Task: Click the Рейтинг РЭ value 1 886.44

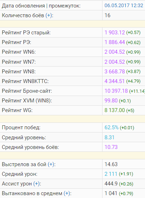Action: click(115, 42)
